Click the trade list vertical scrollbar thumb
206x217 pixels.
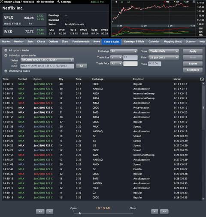pos(203,107)
